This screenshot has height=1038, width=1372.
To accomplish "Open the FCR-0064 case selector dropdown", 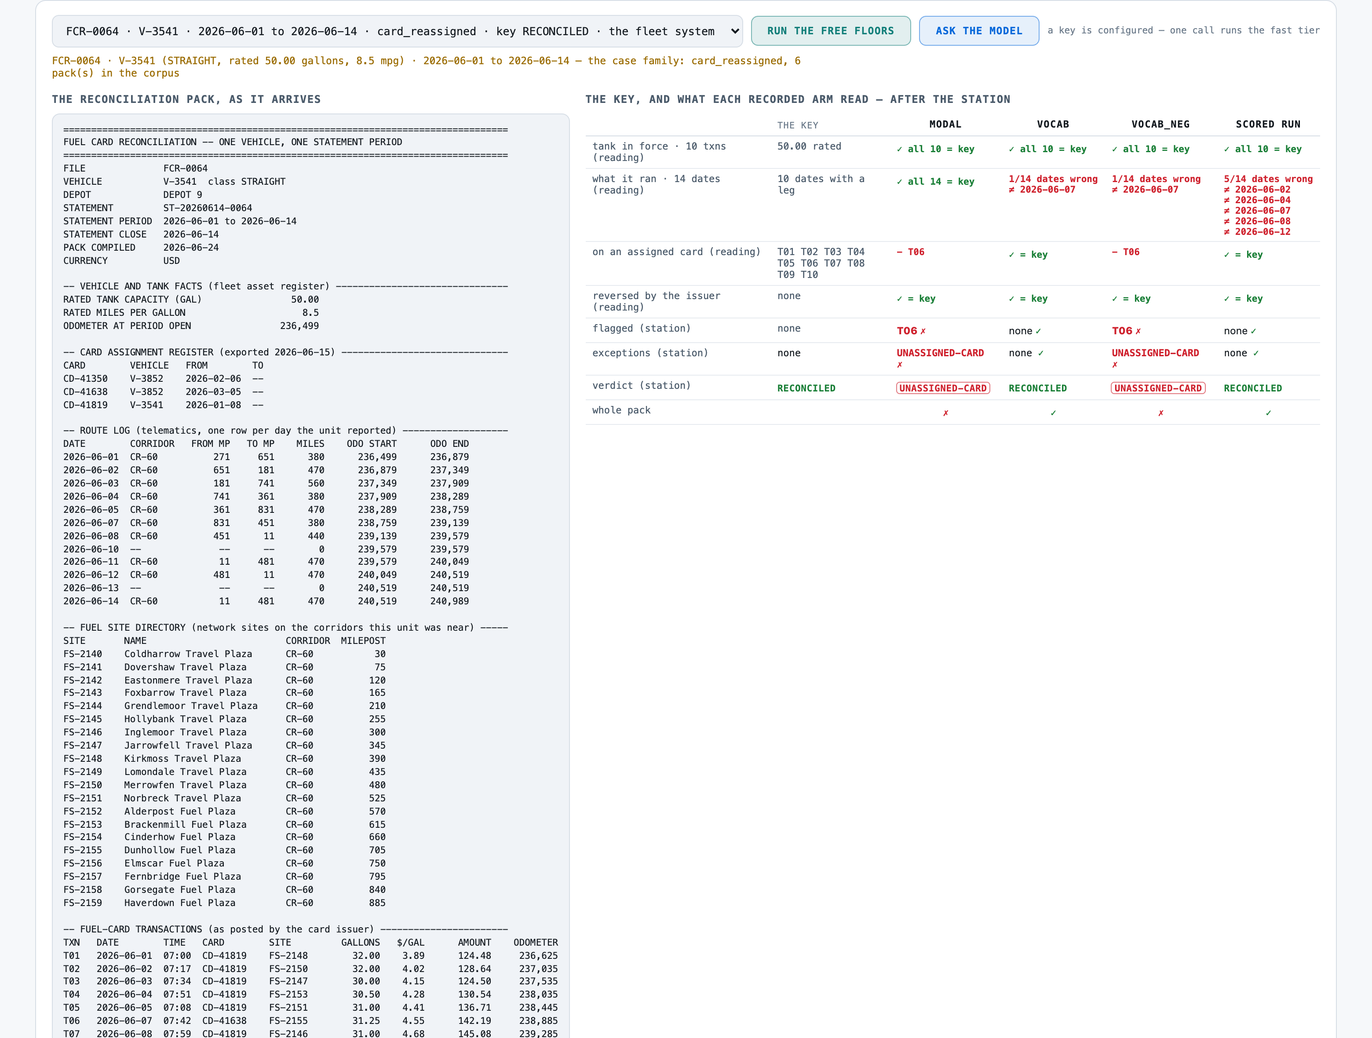I will point(397,31).
